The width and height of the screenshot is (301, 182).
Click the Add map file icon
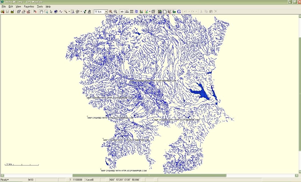tap(12, 11)
